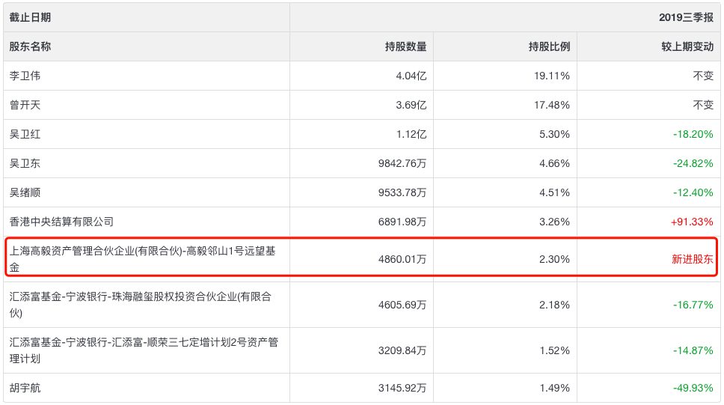
Task: Click the -49.93% change value
Action: tap(693, 388)
